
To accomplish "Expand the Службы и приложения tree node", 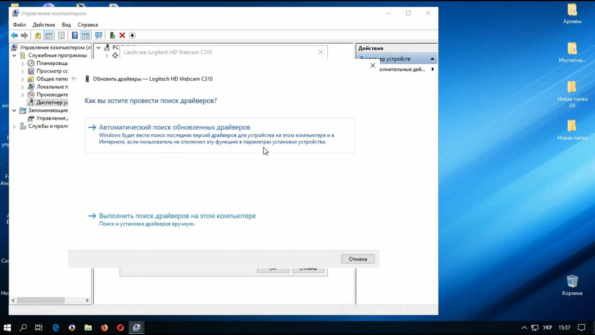I will pos(14,126).
